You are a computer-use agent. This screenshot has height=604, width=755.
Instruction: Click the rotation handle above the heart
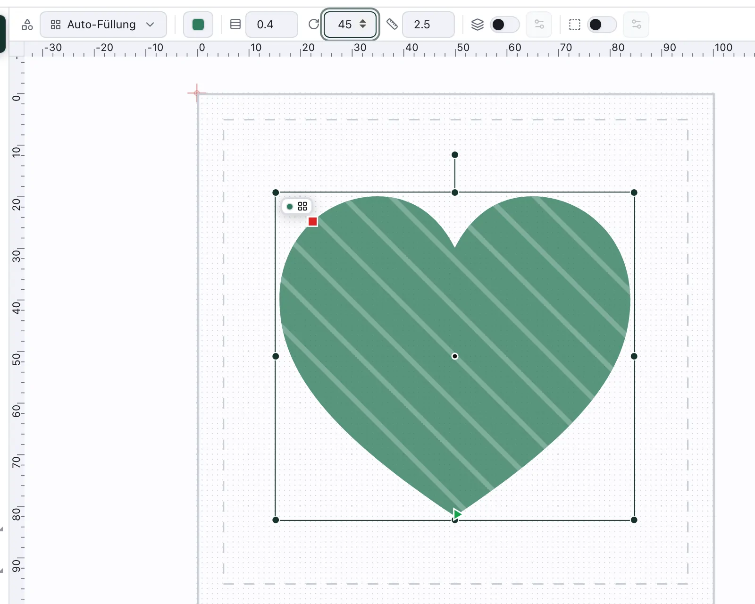pos(455,155)
